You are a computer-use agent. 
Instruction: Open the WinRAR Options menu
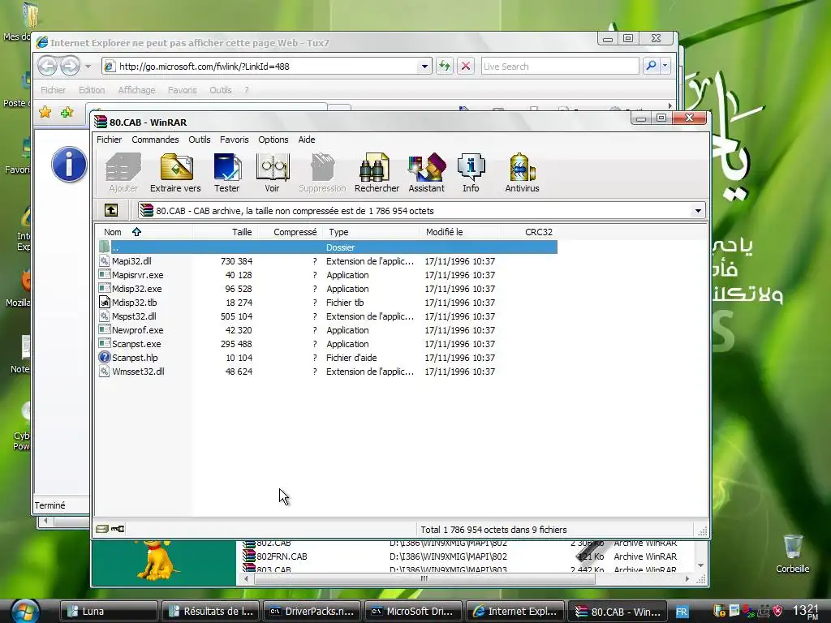(x=273, y=140)
